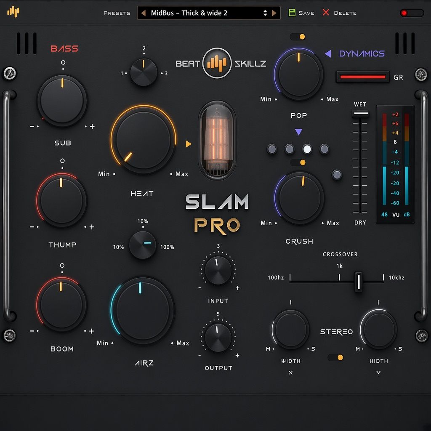Click the large AIRZ knob
Viewport: 431px width, 431px height.
142,310
